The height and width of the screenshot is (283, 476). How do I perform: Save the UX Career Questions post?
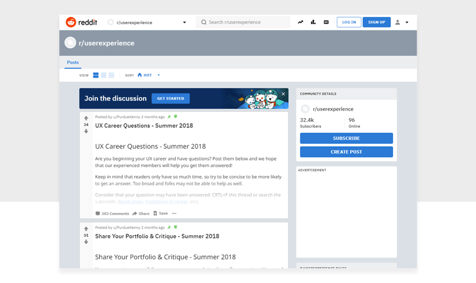160,214
